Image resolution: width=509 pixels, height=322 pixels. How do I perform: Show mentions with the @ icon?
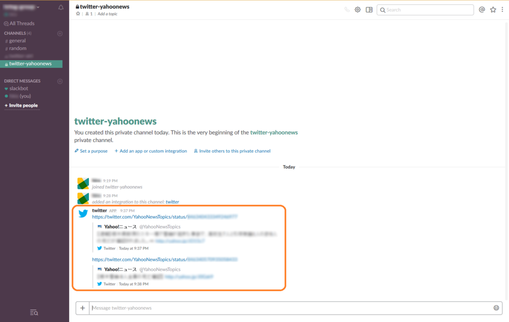coord(482,10)
